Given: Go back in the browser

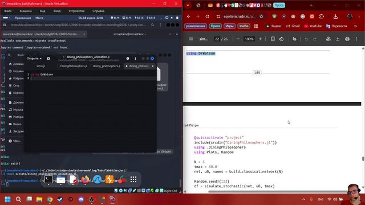Looking at the screenshot, I should (189, 17).
